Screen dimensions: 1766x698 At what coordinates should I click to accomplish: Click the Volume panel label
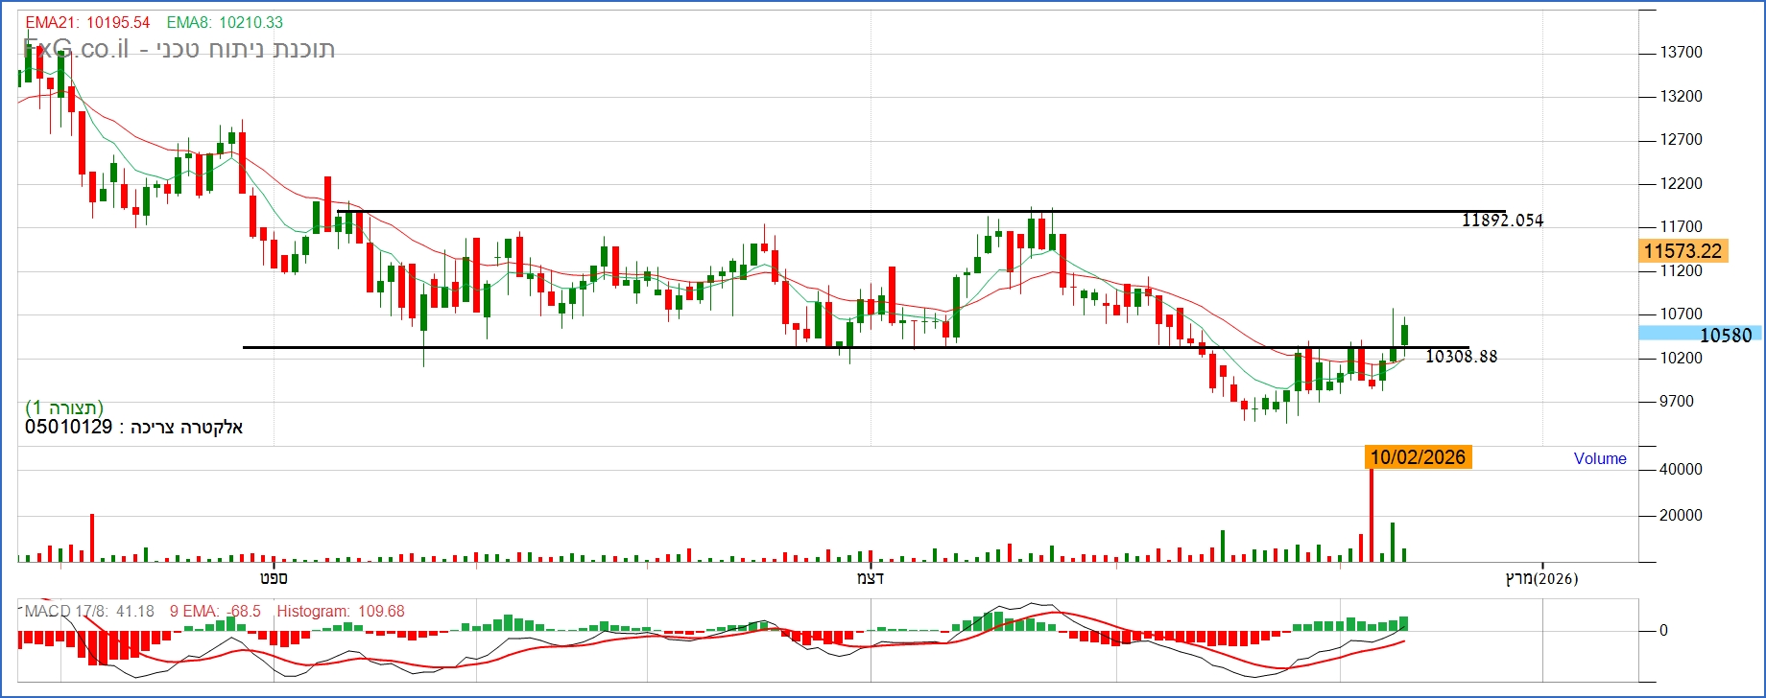[1600, 458]
